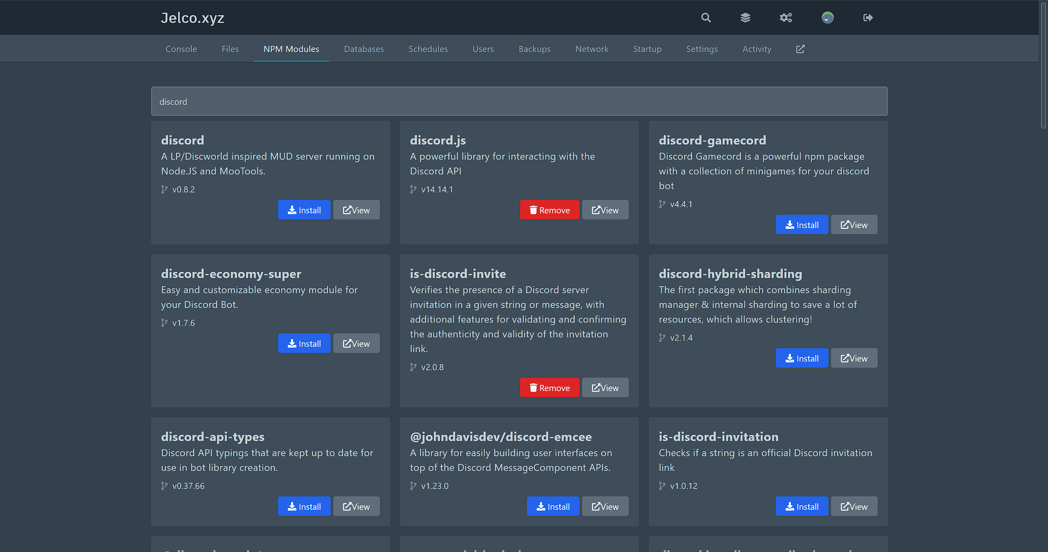The width and height of the screenshot is (1048, 552).
Task: Click the page vertical scrollbar thumb
Action: [x=1043, y=66]
